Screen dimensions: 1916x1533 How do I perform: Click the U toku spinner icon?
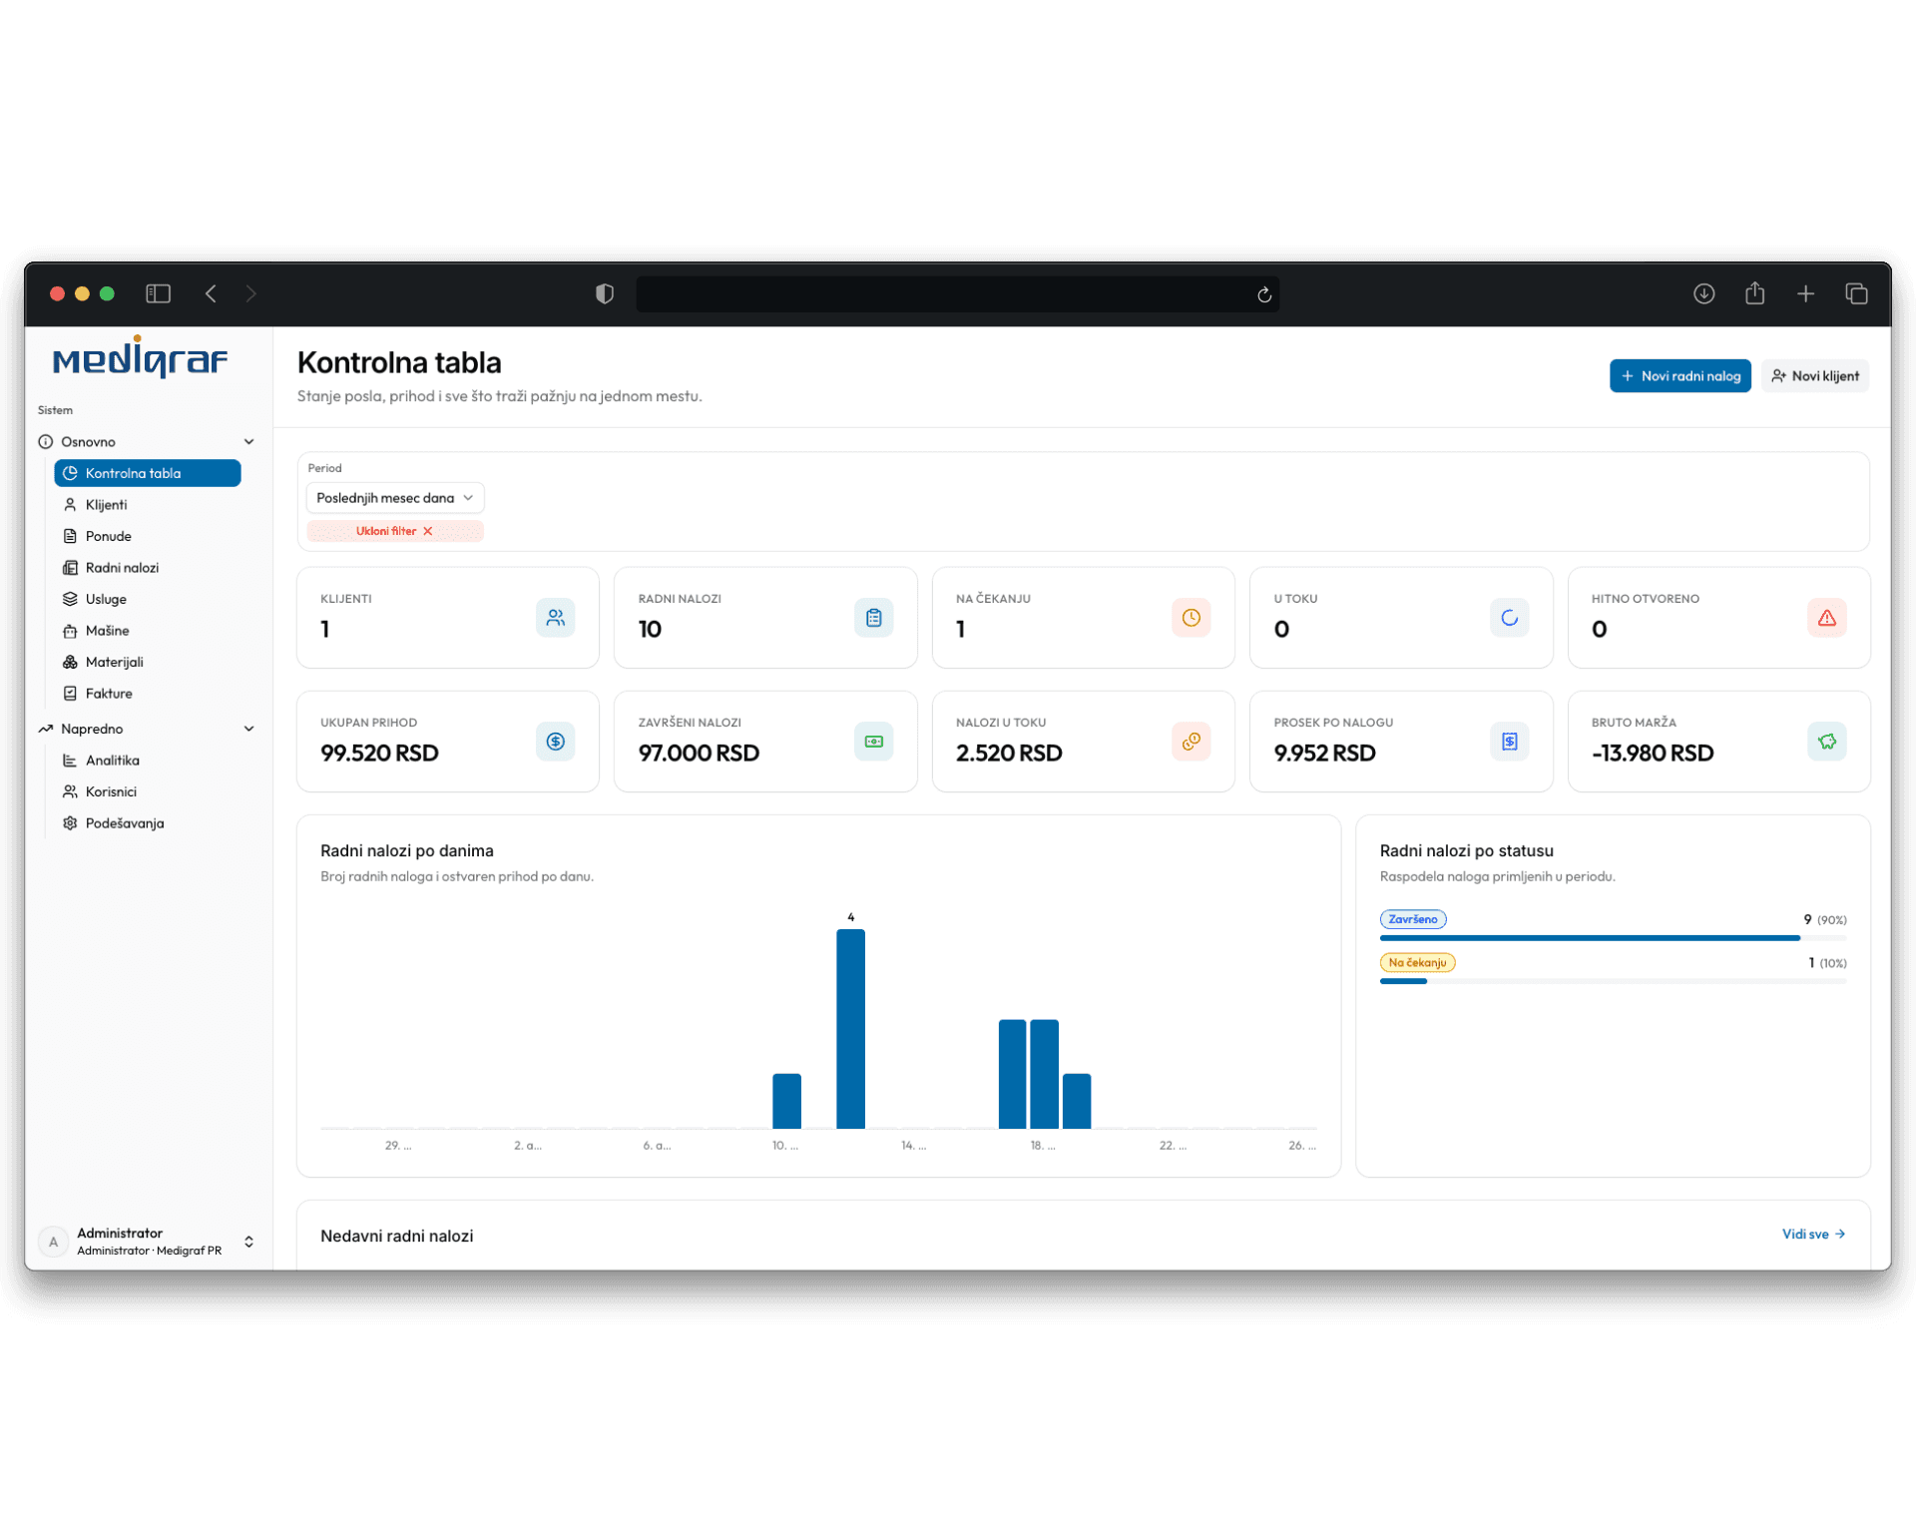[1509, 618]
